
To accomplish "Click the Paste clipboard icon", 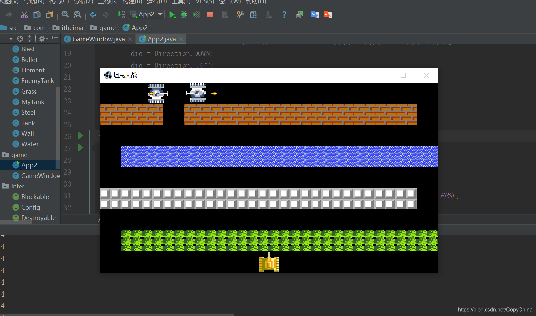I will pos(50,14).
